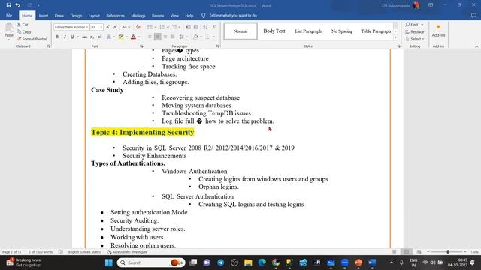This screenshot has width=481, height=270.
Task: Switch to the Layout tab
Action: [94, 15]
